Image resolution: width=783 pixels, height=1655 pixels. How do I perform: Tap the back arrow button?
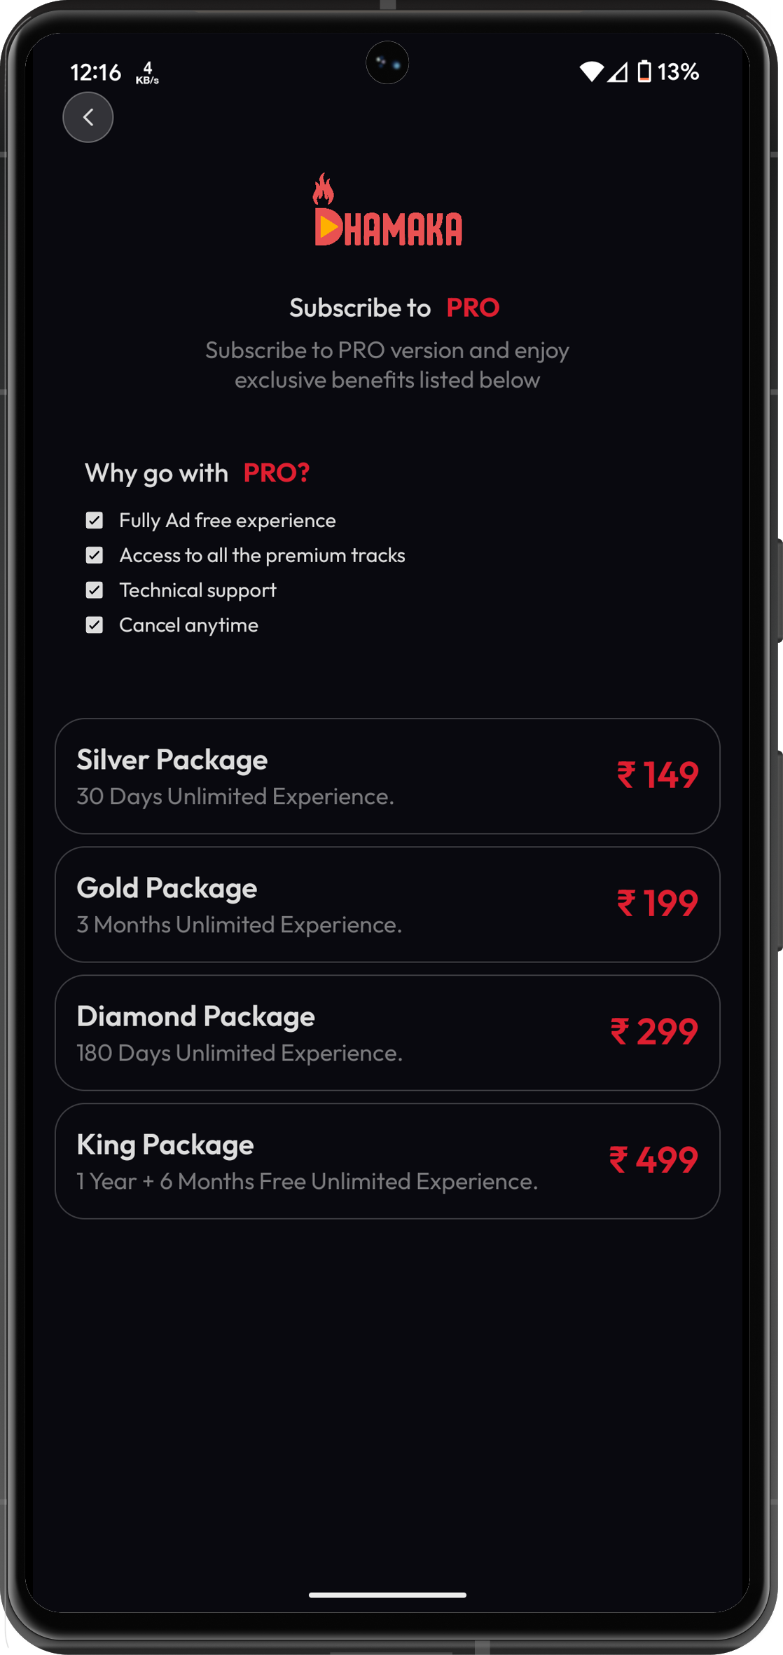[88, 117]
